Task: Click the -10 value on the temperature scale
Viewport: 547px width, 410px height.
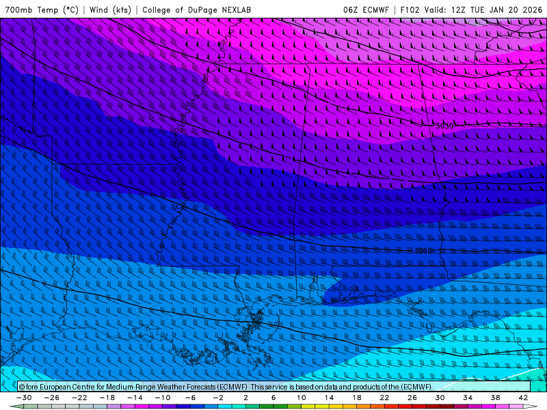Action: [163, 398]
